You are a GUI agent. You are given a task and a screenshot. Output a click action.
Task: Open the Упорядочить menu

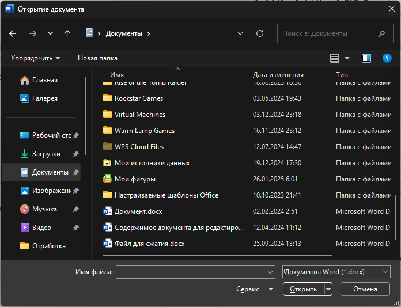coord(35,58)
